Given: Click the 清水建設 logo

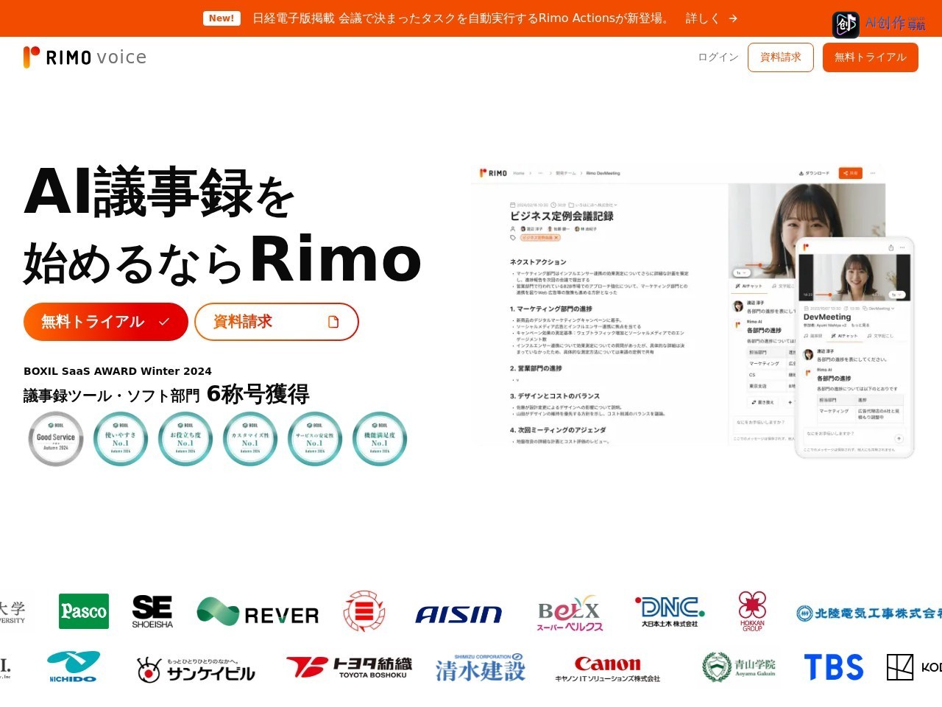Looking at the screenshot, I should pos(480,667).
